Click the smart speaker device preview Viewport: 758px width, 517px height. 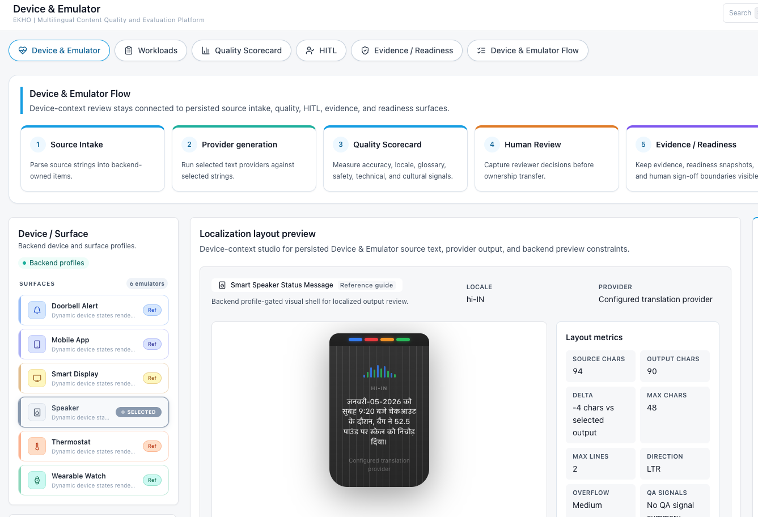(x=379, y=410)
